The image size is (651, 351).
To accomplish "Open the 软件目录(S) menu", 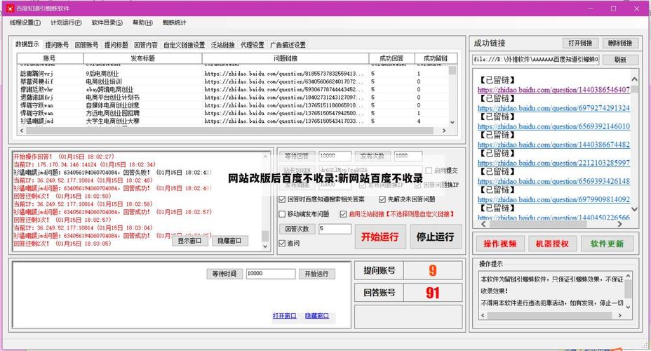I will pyautogui.click(x=107, y=23).
